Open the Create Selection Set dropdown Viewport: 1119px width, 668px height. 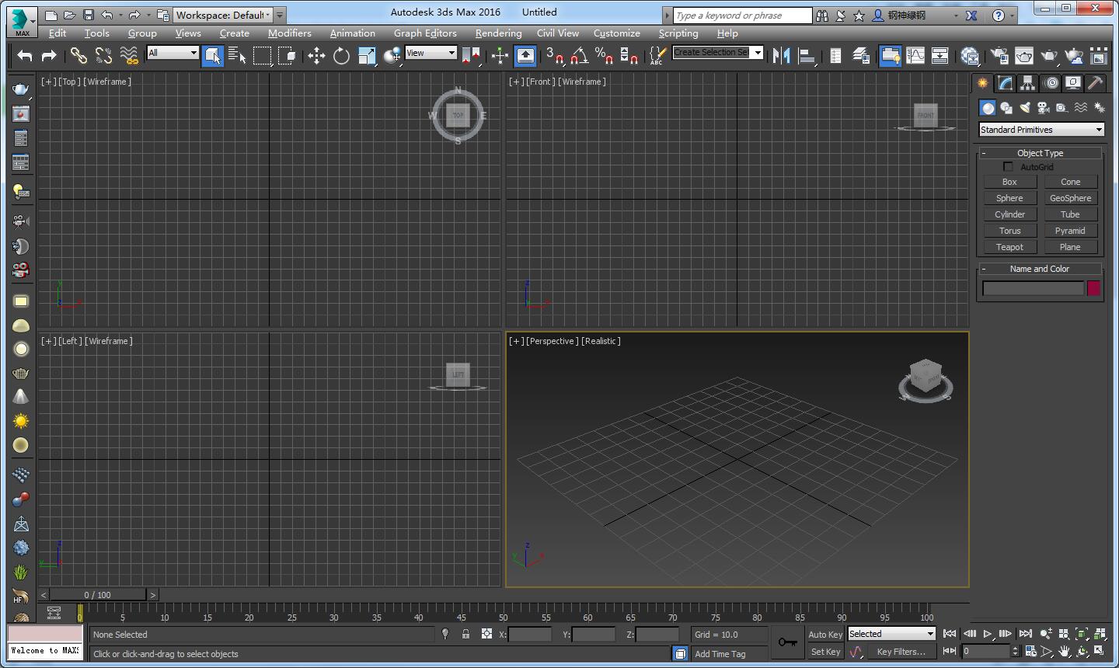pos(758,53)
